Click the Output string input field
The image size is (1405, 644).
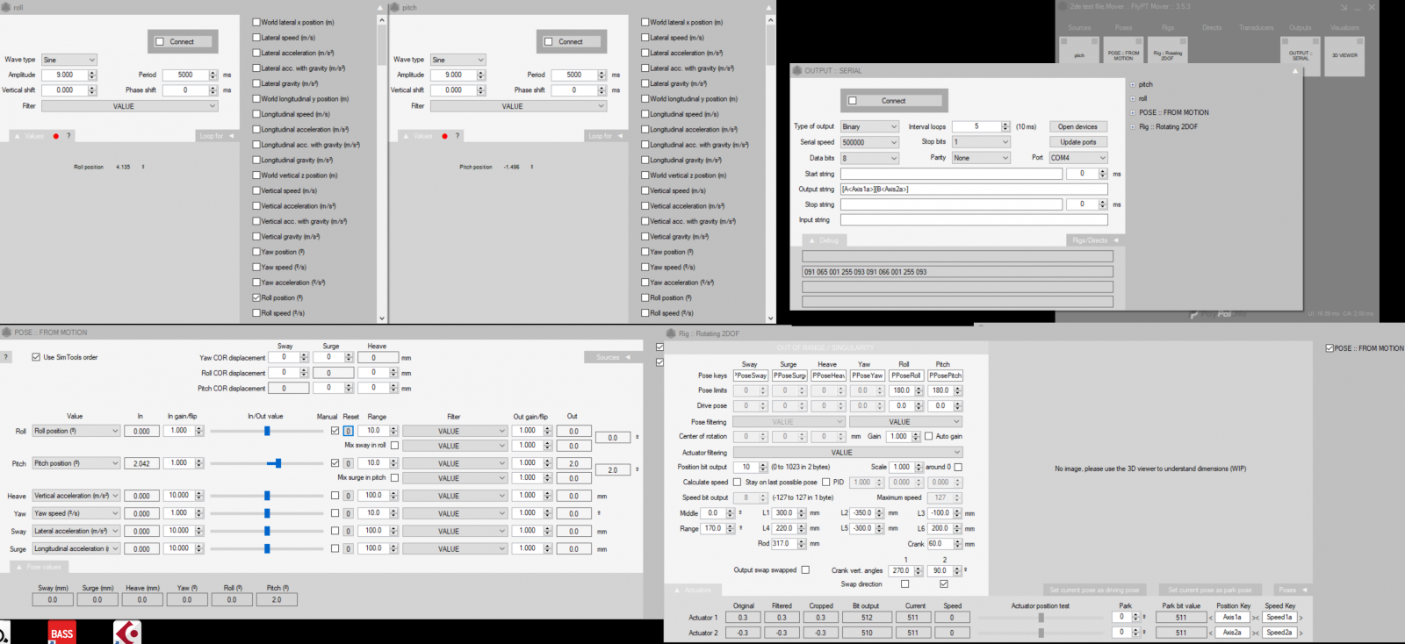(973, 190)
